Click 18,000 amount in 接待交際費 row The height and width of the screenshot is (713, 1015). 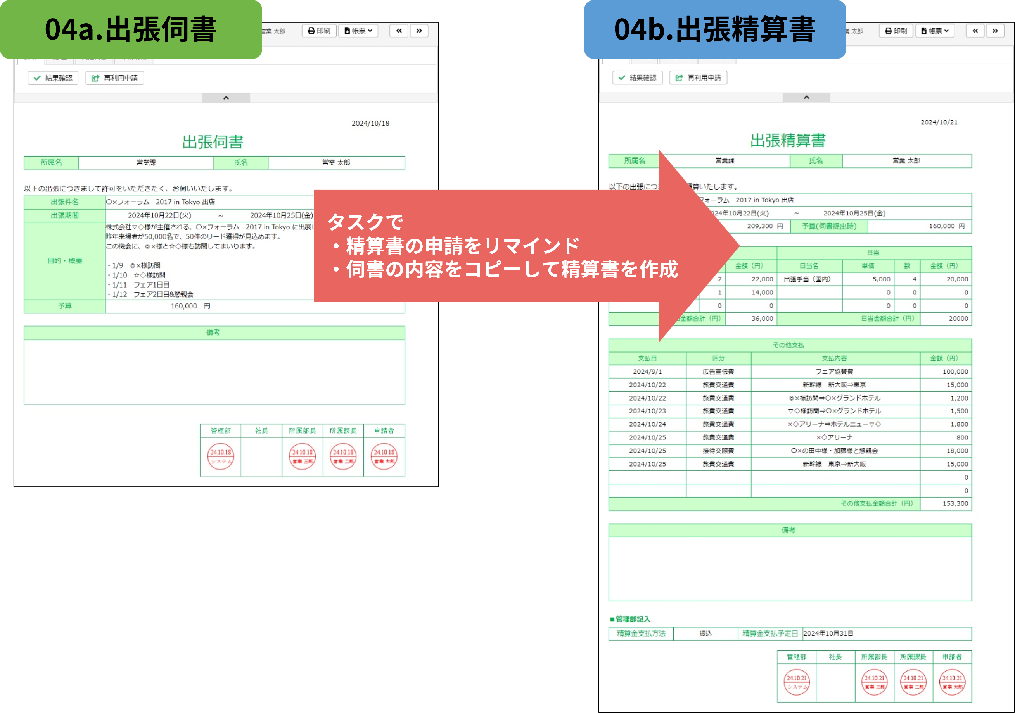pyautogui.click(x=946, y=451)
